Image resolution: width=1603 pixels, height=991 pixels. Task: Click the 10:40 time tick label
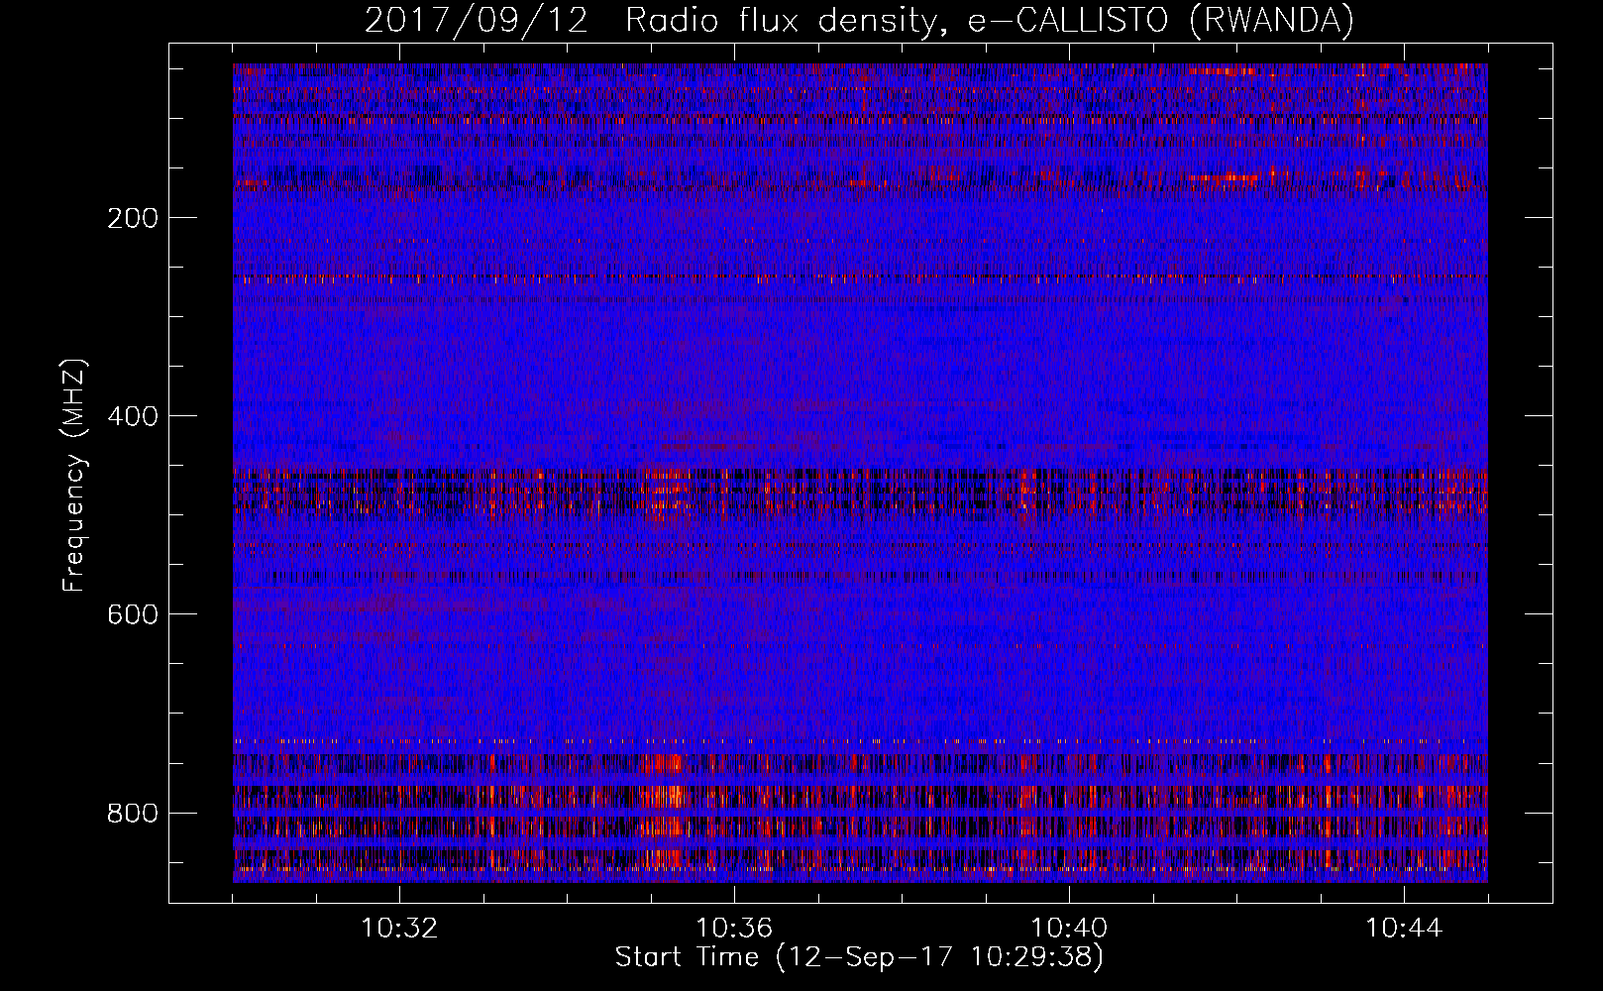pos(1069,929)
